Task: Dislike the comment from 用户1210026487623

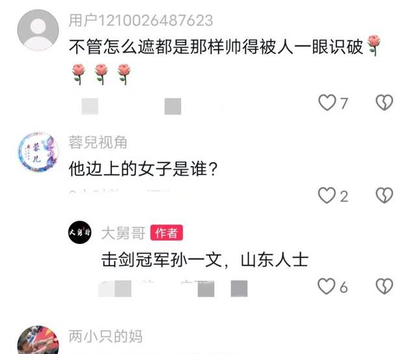Action: pos(384,102)
